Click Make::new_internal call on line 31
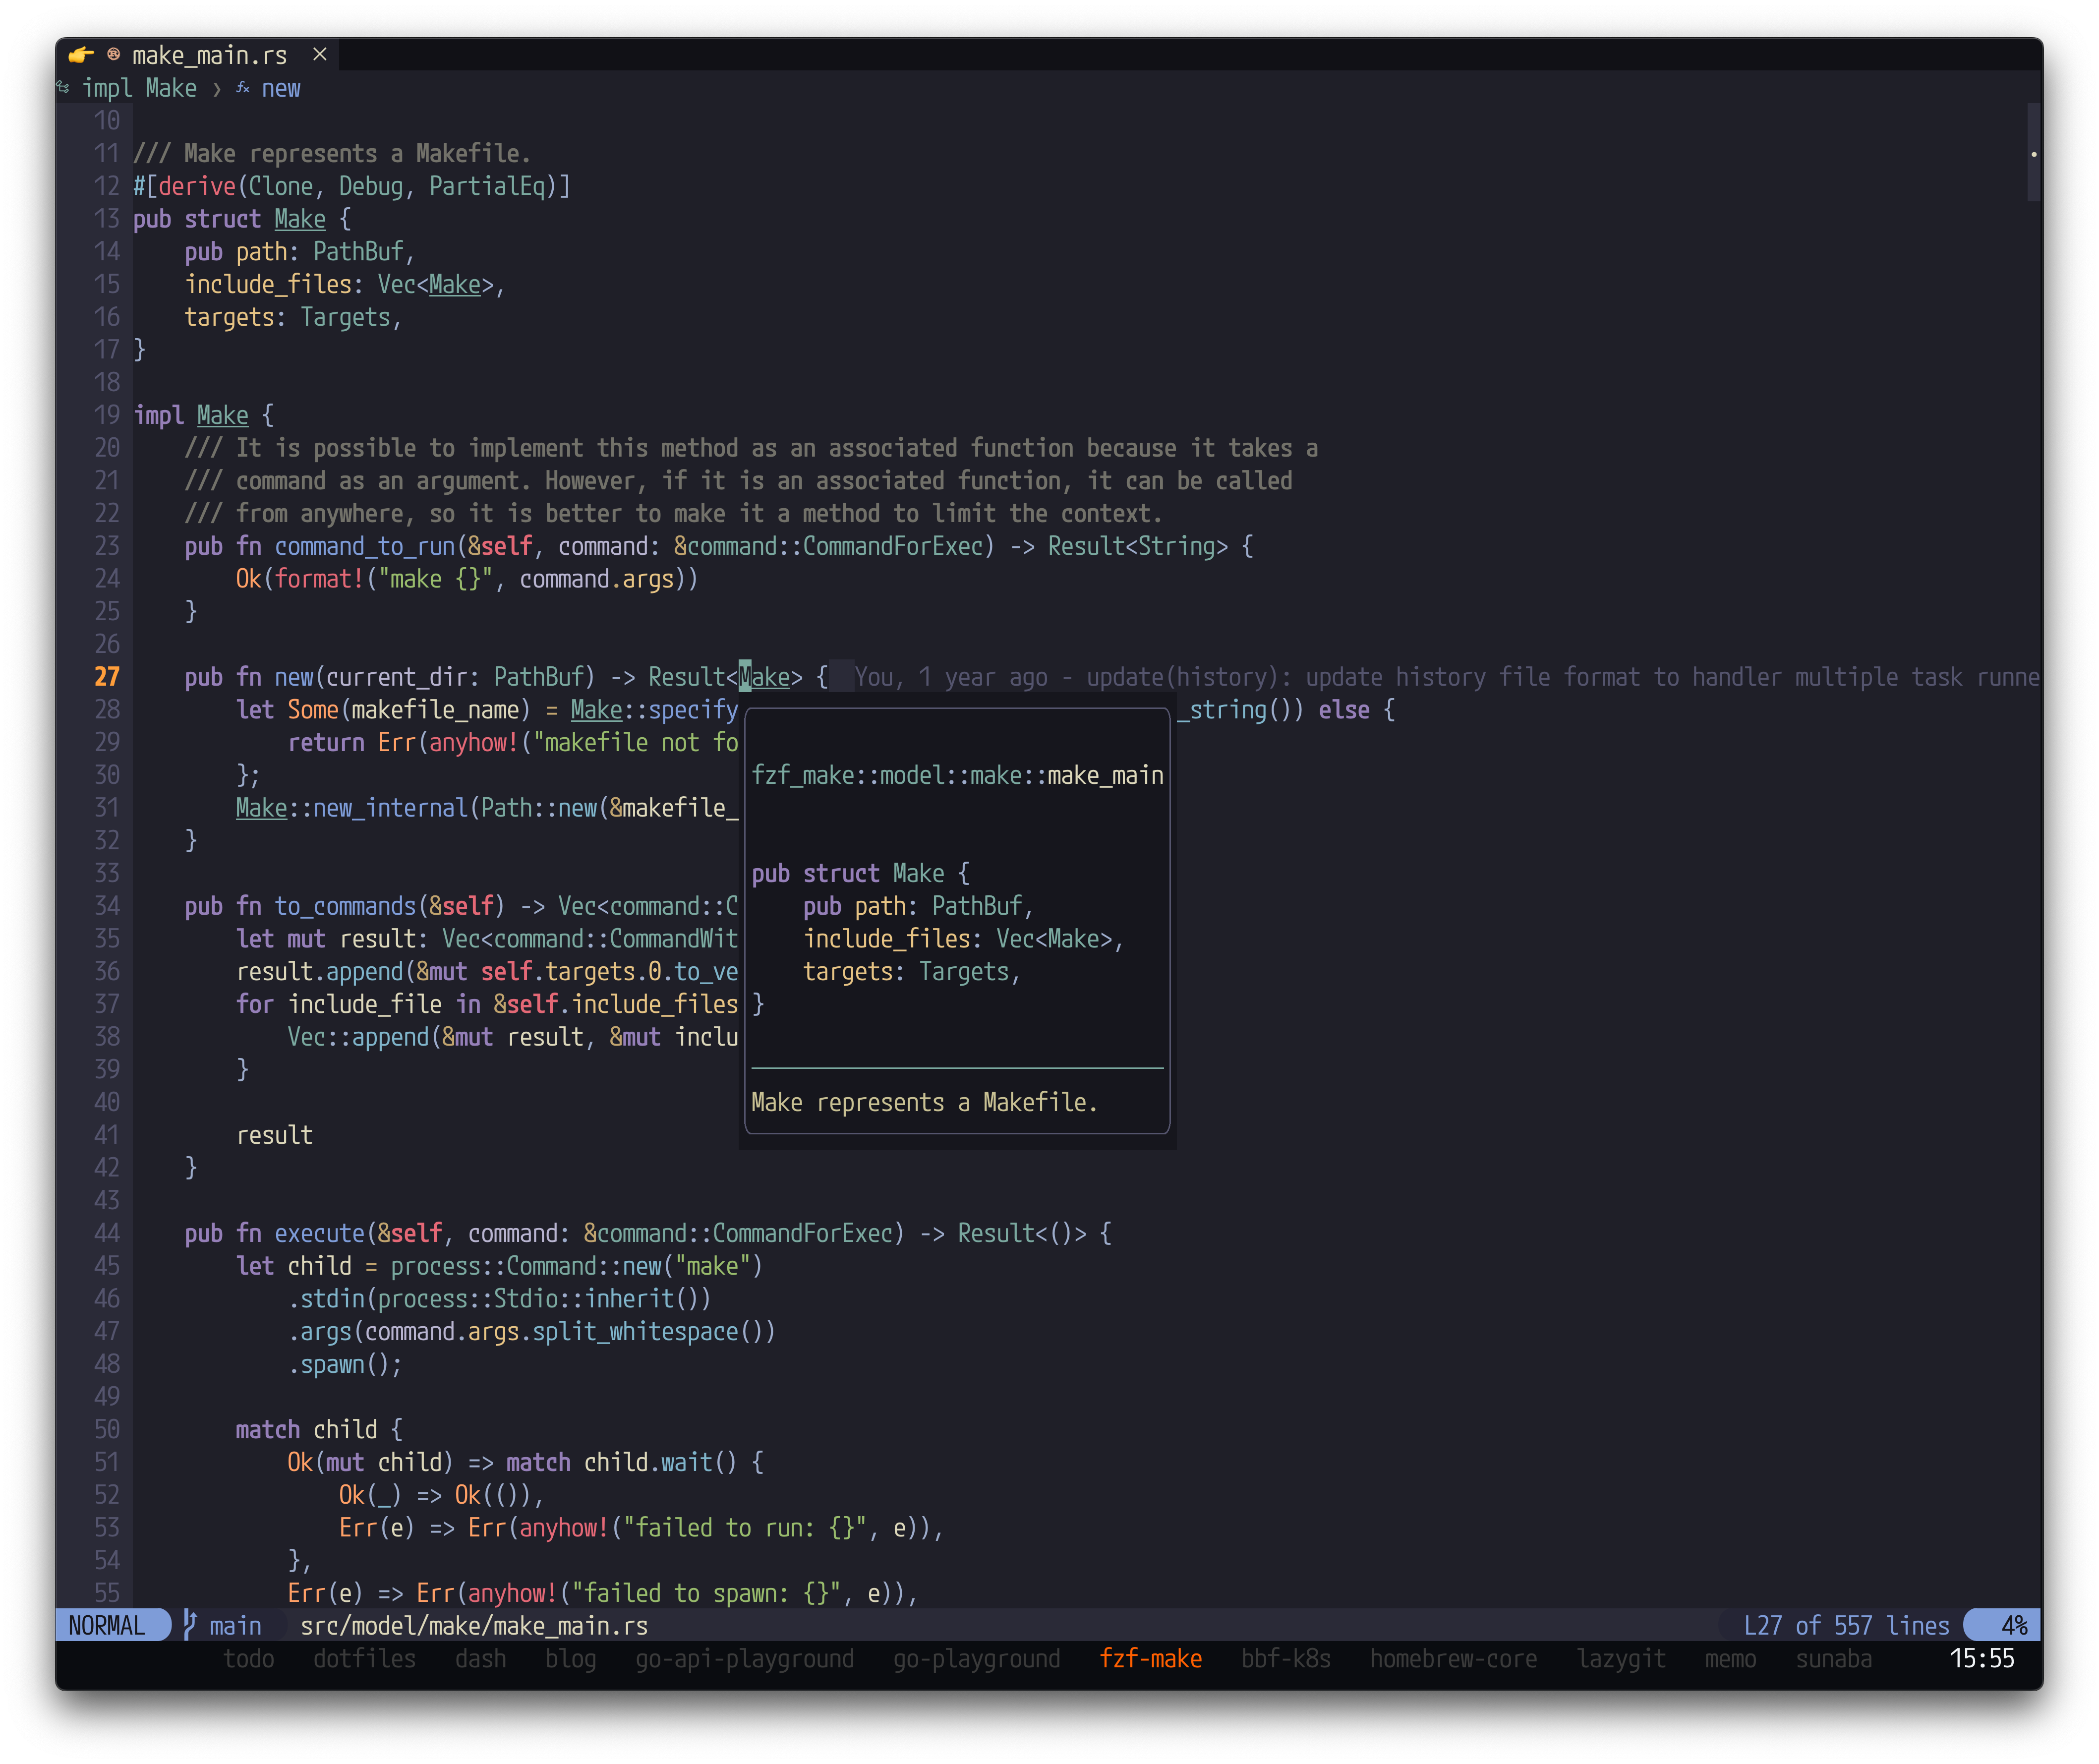This screenshot has width=2099, height=1764. (x=352, y=807)
